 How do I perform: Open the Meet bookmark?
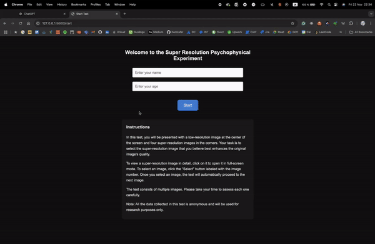279,32
